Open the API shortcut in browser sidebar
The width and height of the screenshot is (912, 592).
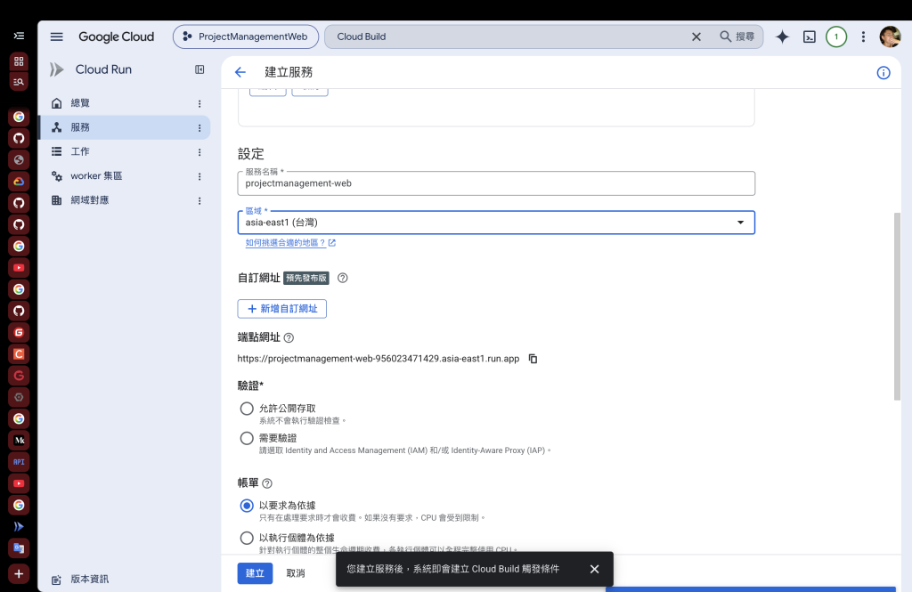19,462
